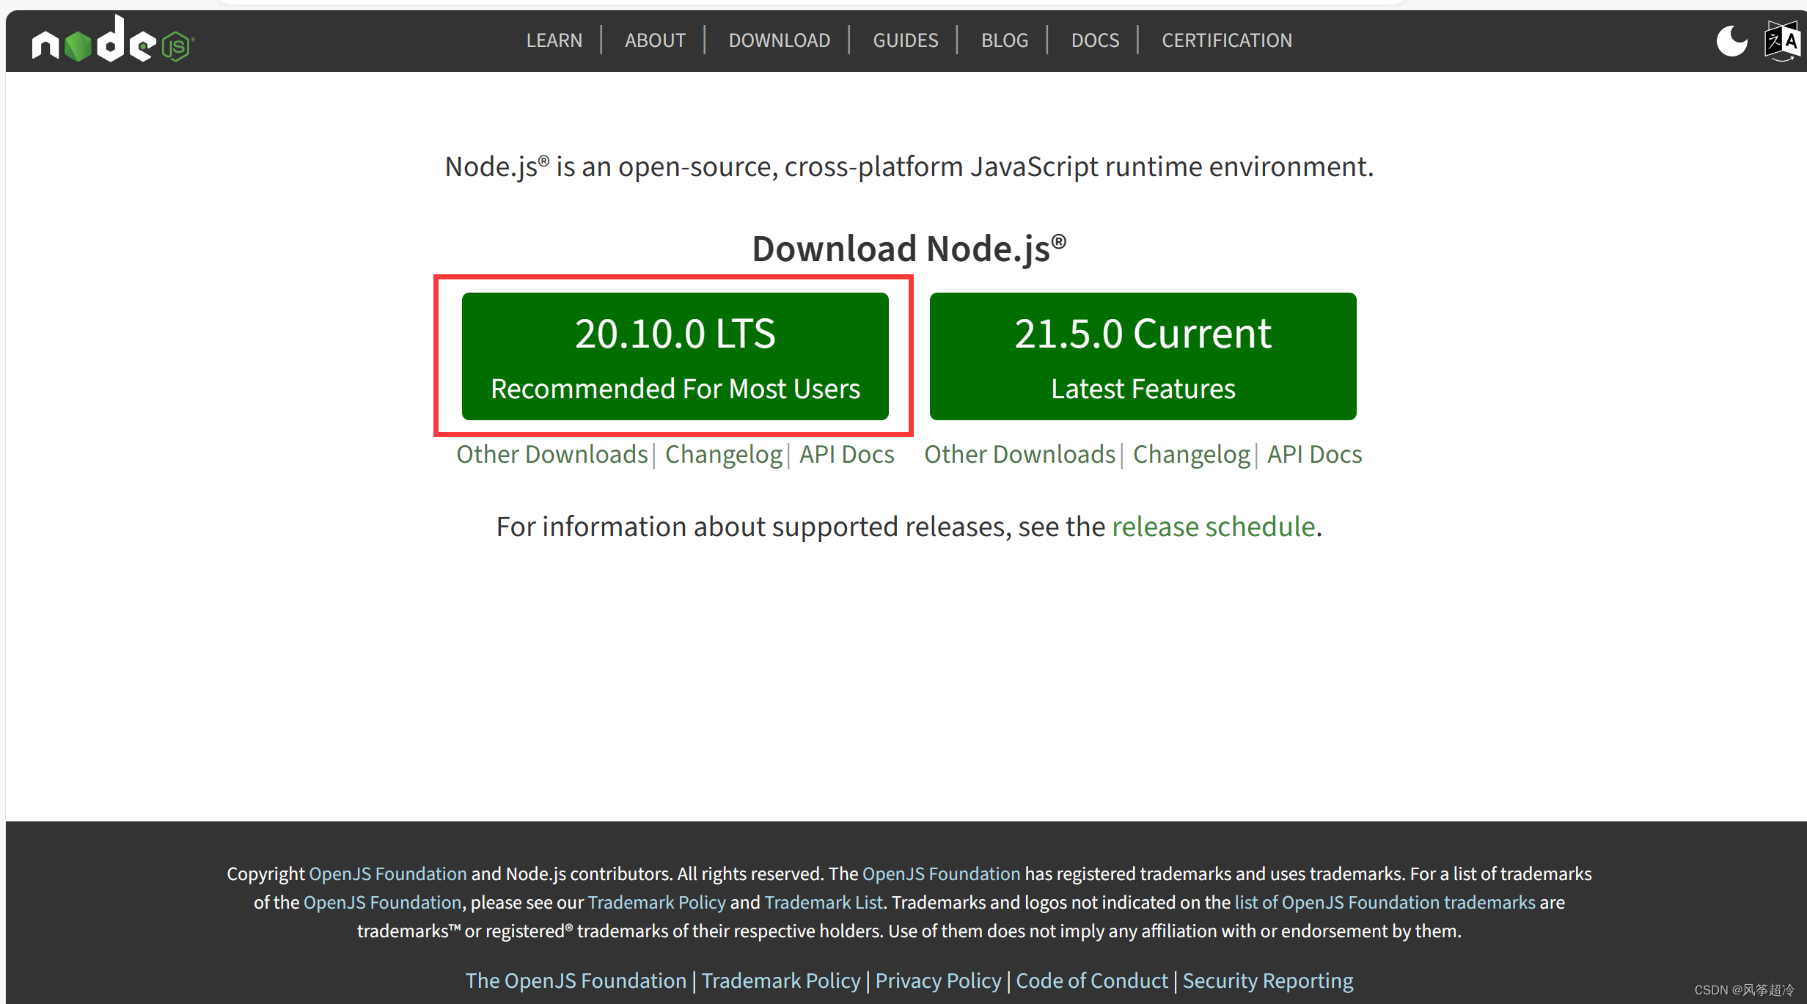1807x1004 pixels.
Task: Open Privacy Policy in footer
Action: coord(938,981)
